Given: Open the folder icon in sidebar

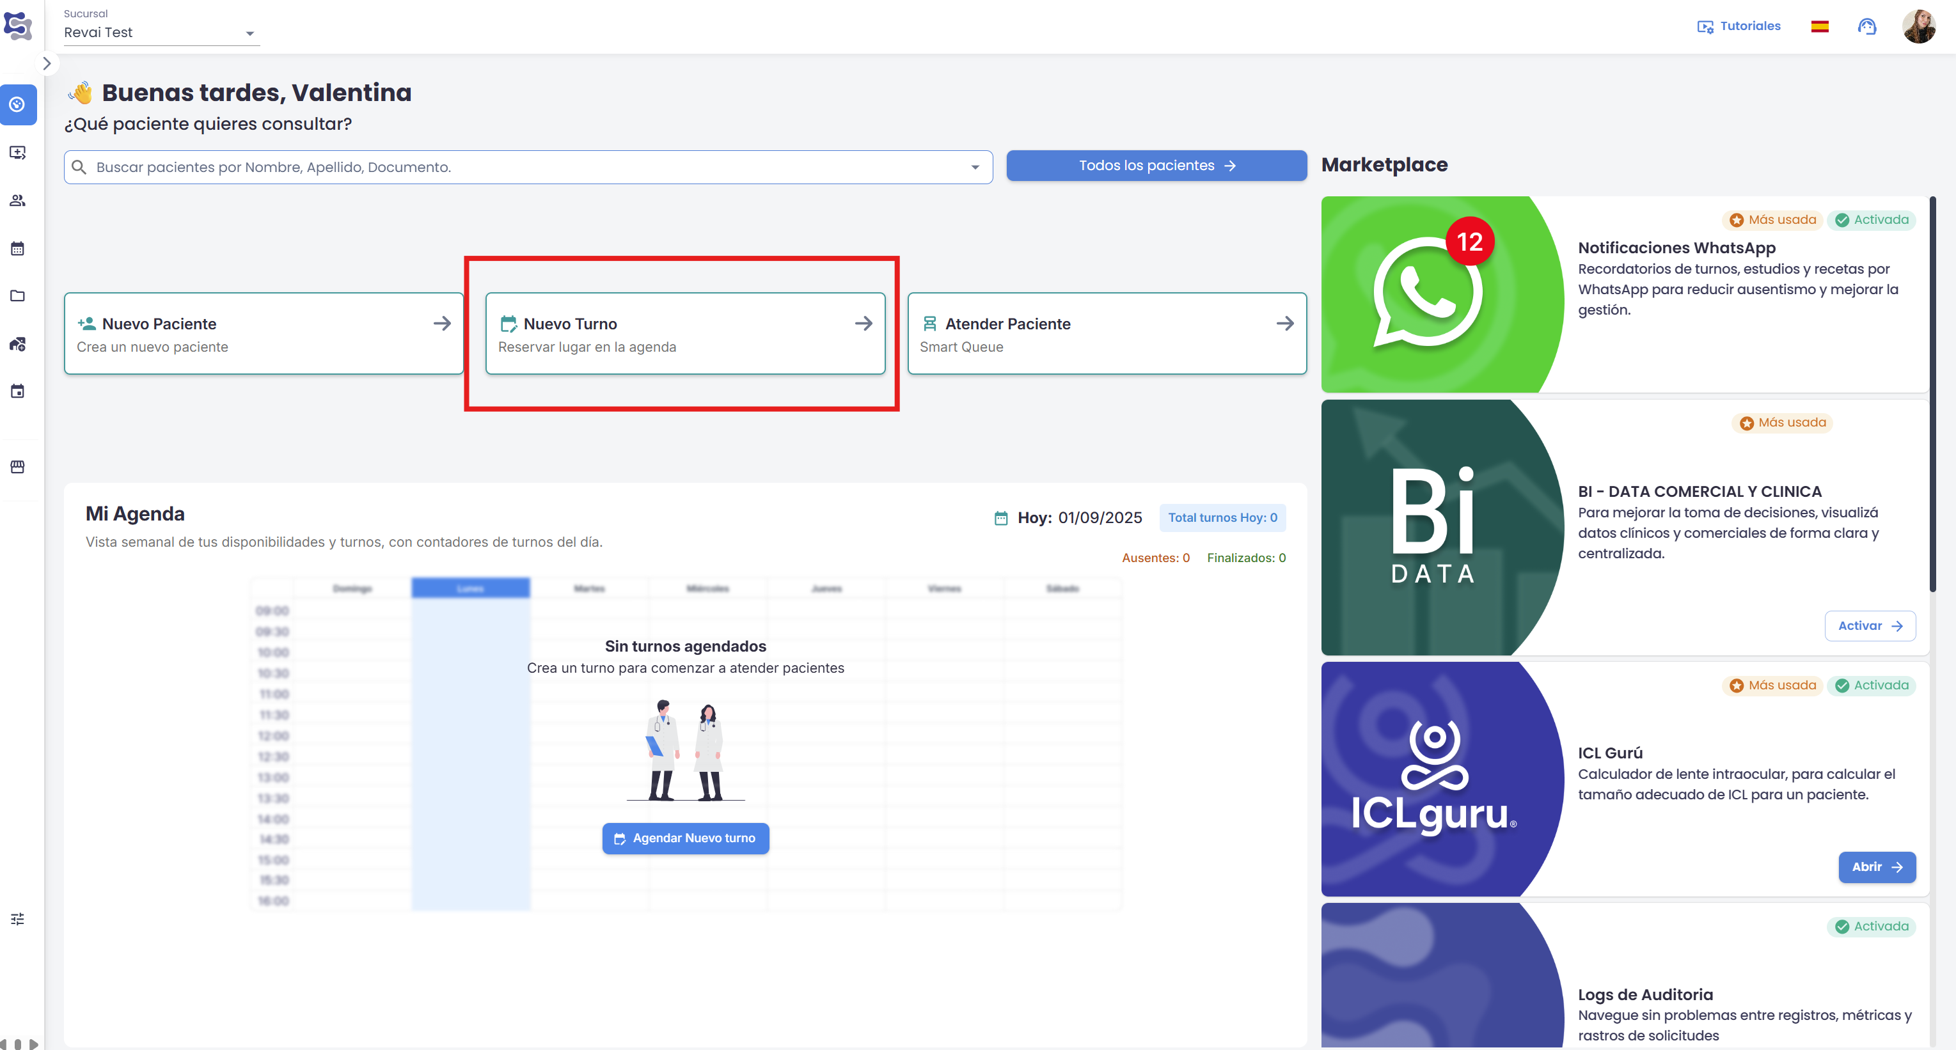Looking at the screenshot, I should pyautogui.click(x=17, y=296).
